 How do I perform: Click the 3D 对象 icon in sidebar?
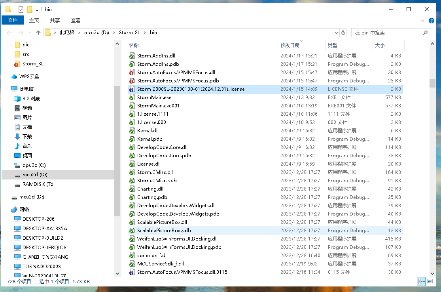pos(17,99)
